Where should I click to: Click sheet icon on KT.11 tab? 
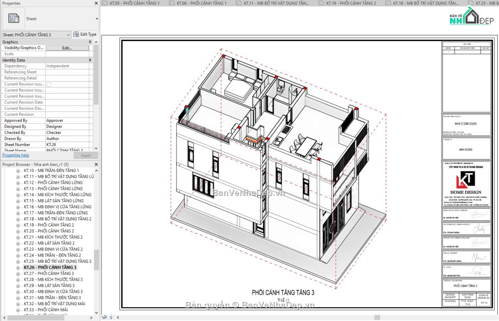pos(239,3)
